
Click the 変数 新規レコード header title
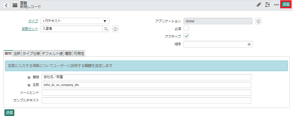pyautogui.click(x=30, y=5)
